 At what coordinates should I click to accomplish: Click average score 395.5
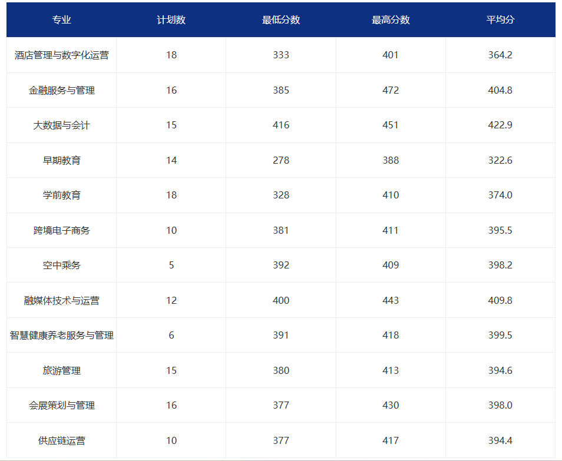point(500,230)
